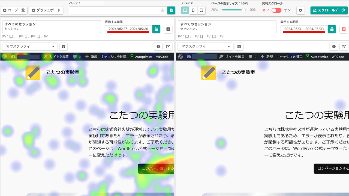Screen dimensions: 349x196
Task: Select the smartphone device icon
Action: pos(193,10)
